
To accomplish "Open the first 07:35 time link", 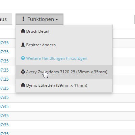I will (4, 43).
